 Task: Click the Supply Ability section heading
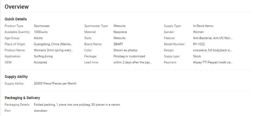click(x=16, y=77)
